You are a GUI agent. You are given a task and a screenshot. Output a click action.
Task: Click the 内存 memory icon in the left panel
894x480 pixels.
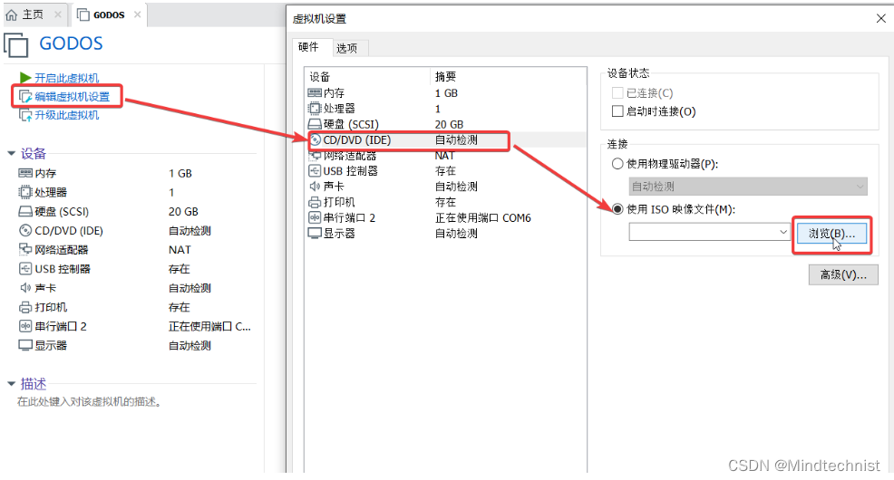click(25, 173)
